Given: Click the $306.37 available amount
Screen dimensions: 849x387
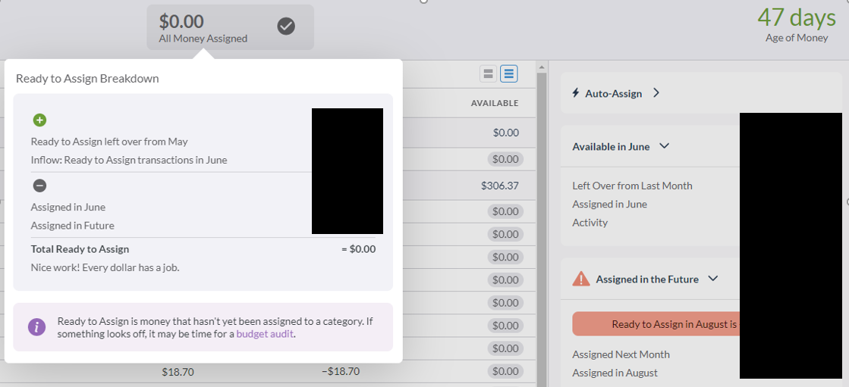Looking at the screenshot, I should coord(500,186).
